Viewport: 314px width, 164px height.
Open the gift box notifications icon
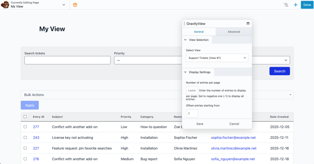pyautogui.click(x=75, y=5)
